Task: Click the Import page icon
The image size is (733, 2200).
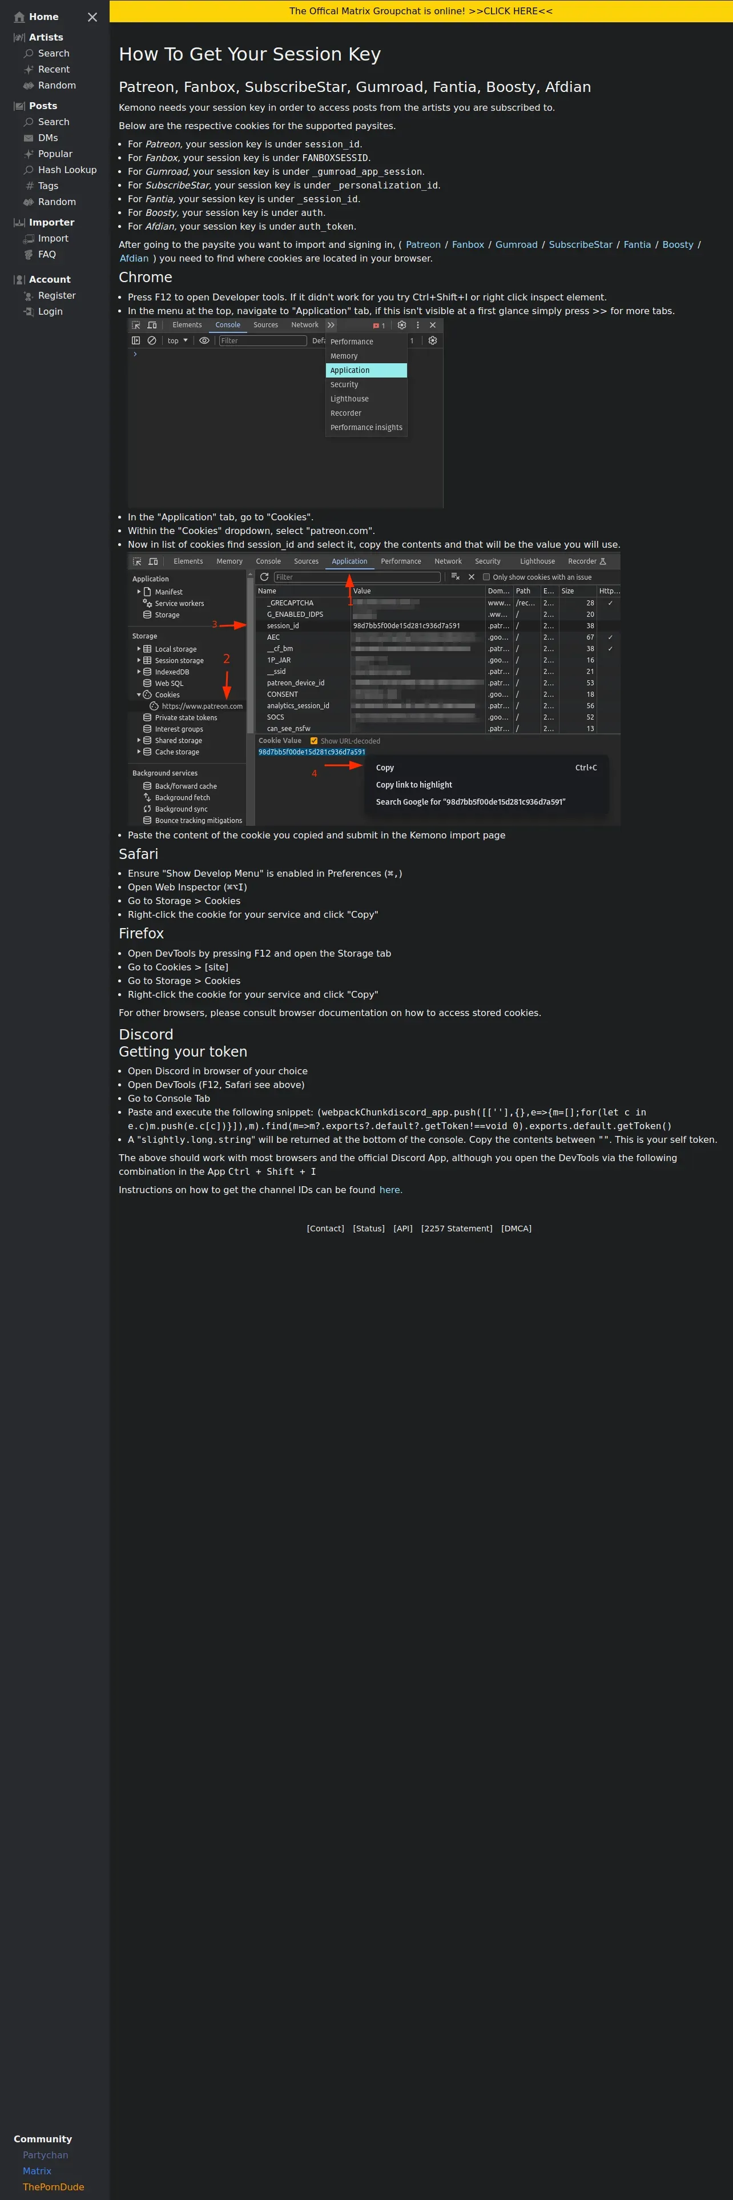Action: pos(29,239)
